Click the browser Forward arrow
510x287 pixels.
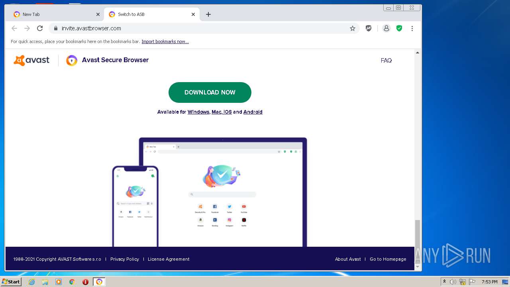pos(27,28)
